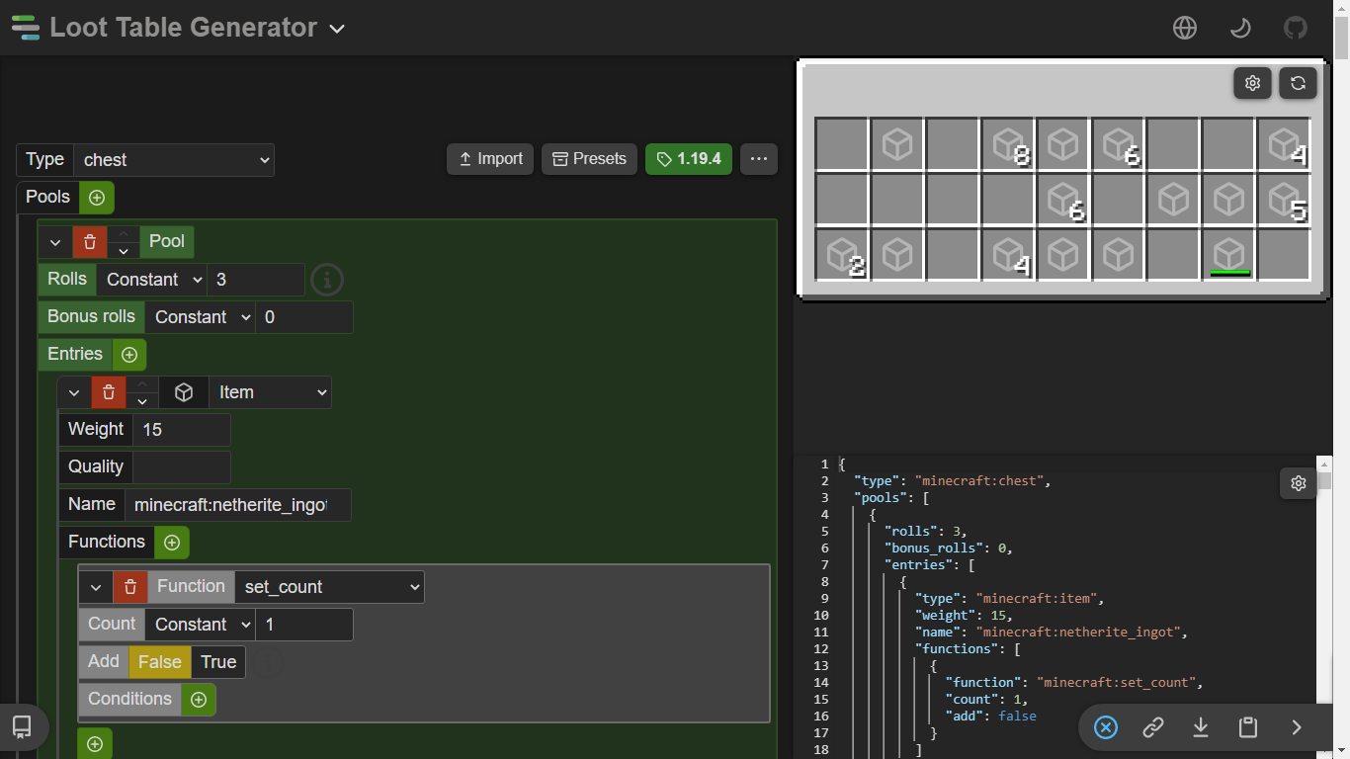This screenshot has width=1350, height=759.
Task: Click JSON line "minecraft:set_count"
Action: coord(1120,683)
